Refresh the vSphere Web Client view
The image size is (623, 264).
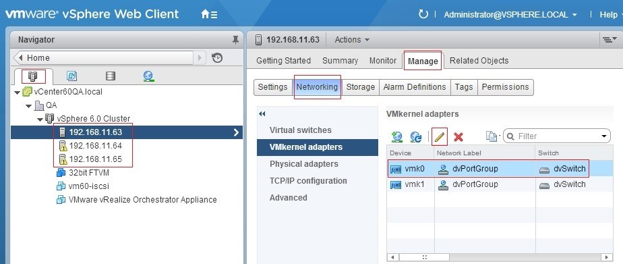point(423,14)
